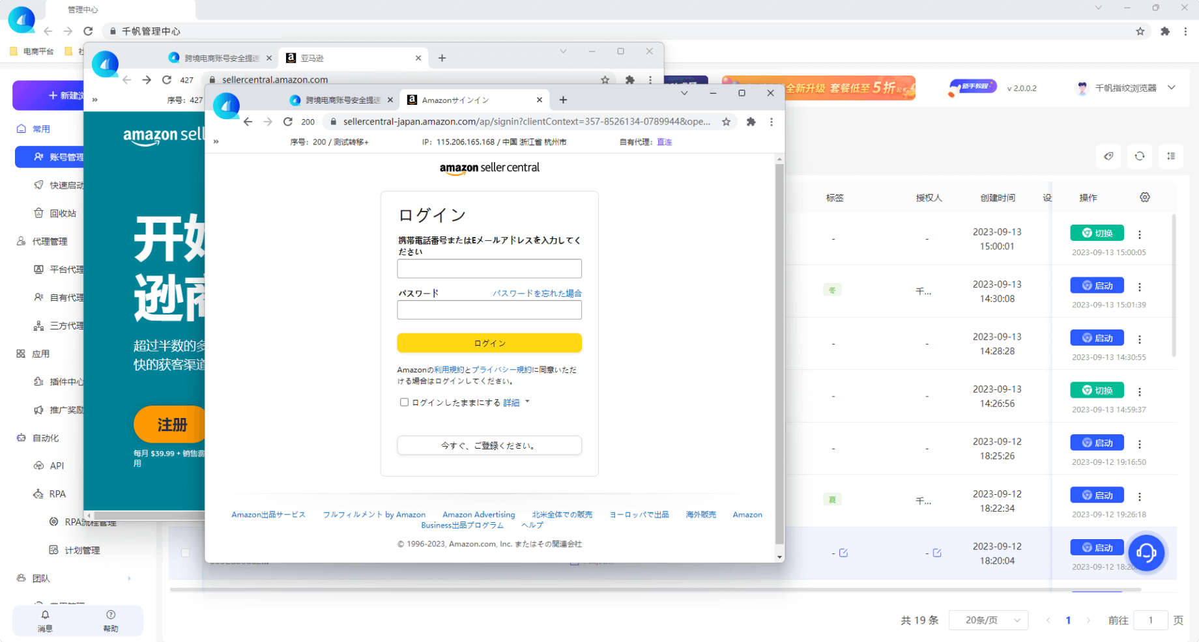Click the orange 注册 button in Amazon window
1199x642 pixels.
coord(169,425)
